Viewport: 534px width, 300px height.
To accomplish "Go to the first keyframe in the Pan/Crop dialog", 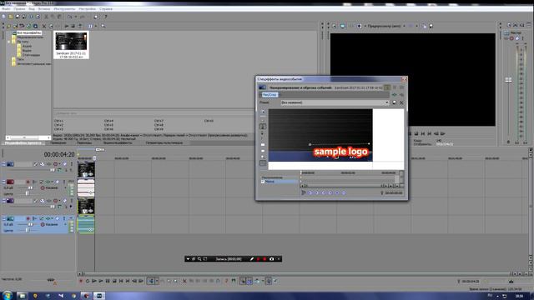I will [310, 192].
